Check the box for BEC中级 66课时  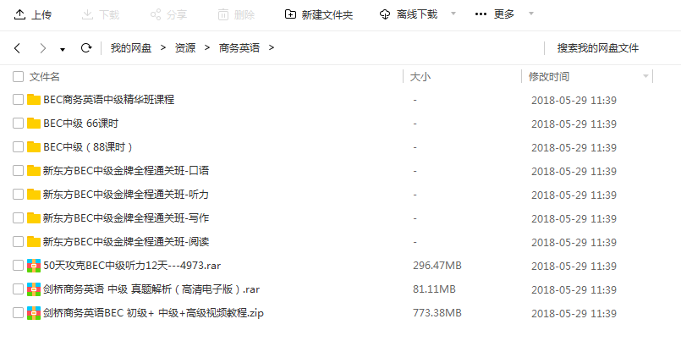[18, 124]
